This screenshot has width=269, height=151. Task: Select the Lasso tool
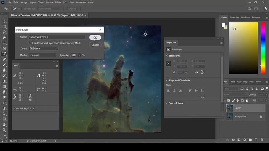[x=4, y=32]
